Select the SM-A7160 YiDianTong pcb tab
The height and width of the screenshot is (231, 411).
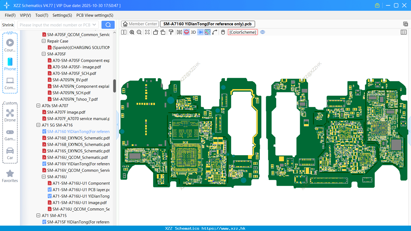pos(207,24)
